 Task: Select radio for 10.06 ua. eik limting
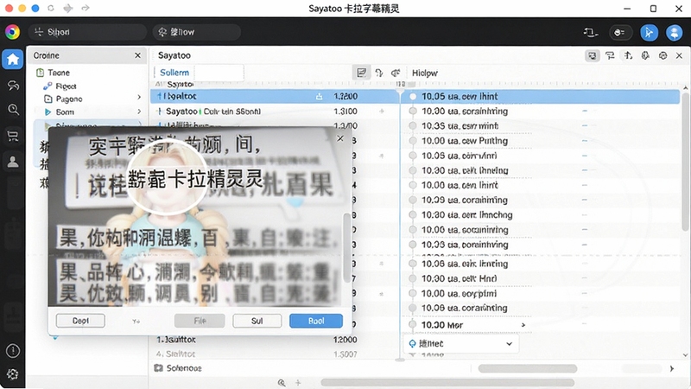[413, 264]
